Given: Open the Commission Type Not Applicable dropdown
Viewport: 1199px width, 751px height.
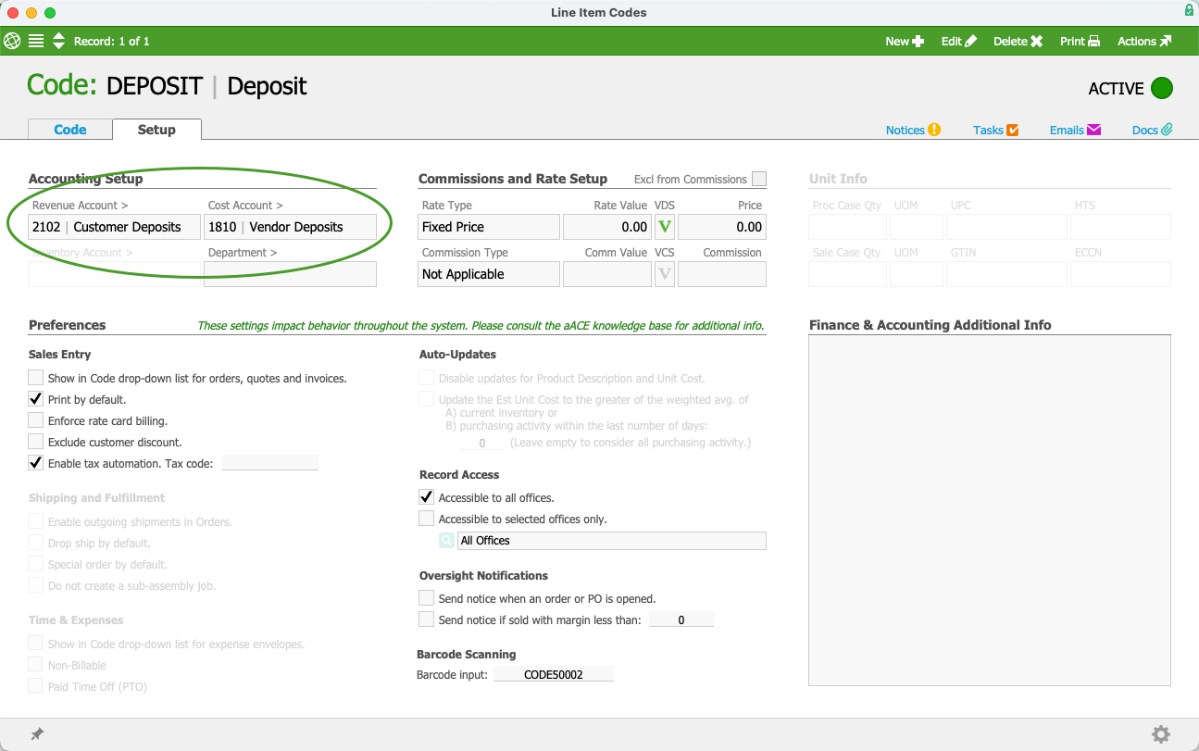Looking at the screenshot, I should click(x=489, y=274).
